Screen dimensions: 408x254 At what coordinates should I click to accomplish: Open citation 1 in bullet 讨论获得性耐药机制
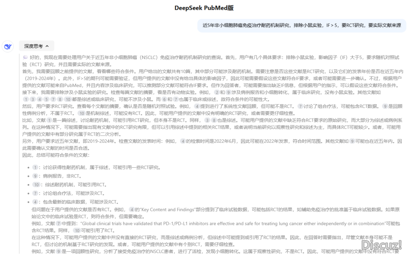click(x=35, y=168)
